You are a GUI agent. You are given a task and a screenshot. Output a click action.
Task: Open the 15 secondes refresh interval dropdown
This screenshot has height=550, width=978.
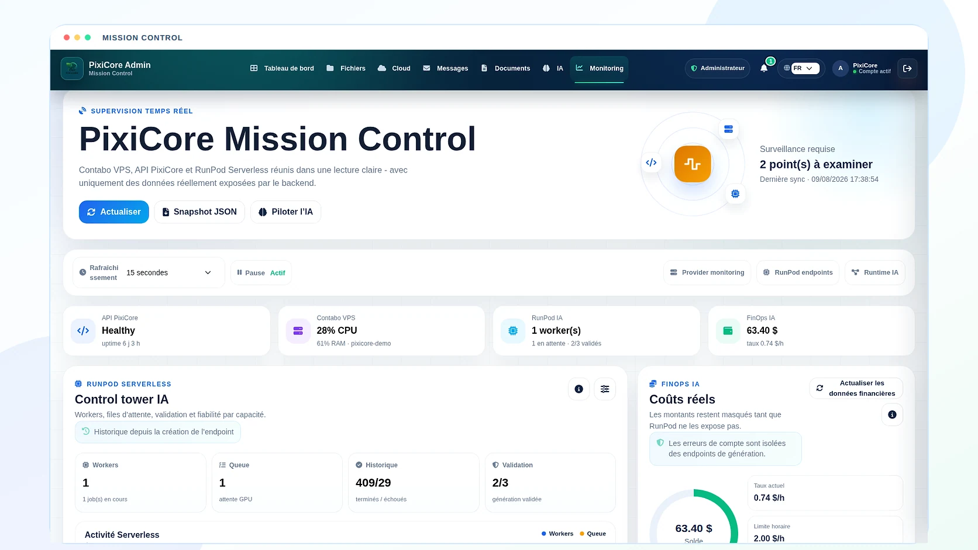[169, 272]
